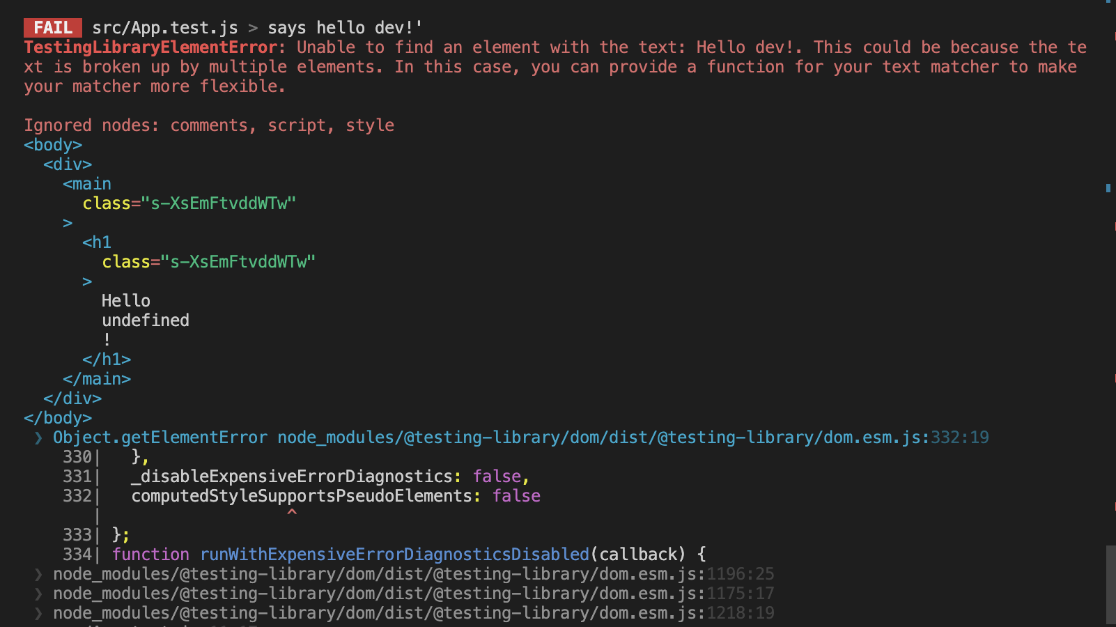Click the <h1 opening tag
This screenshot has height=627, width=1116.
pos(97,242)
